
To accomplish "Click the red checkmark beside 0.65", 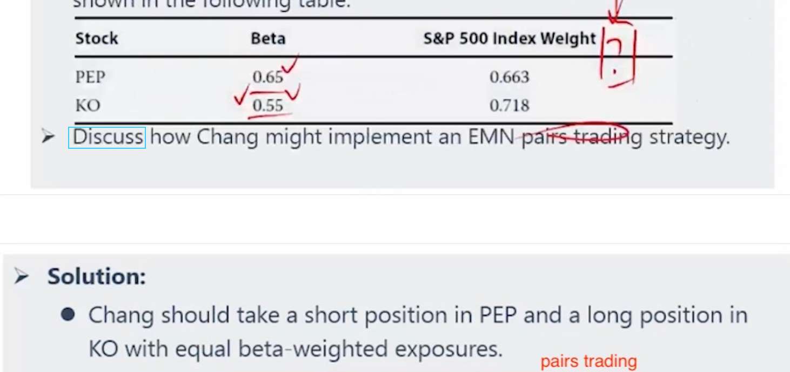I will [x=291, y=67].
